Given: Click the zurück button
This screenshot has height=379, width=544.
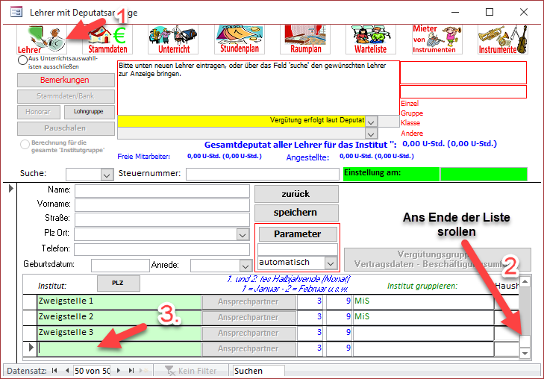Looking at the screenshot, I should [x=296, y=194].
